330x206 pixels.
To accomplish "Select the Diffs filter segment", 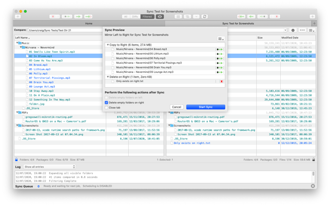I will [x=135, y=16].
